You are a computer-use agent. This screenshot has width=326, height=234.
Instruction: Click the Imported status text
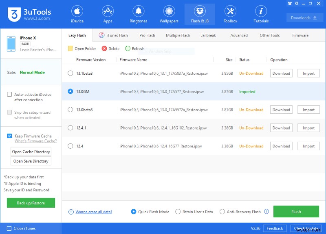(247, 92)
